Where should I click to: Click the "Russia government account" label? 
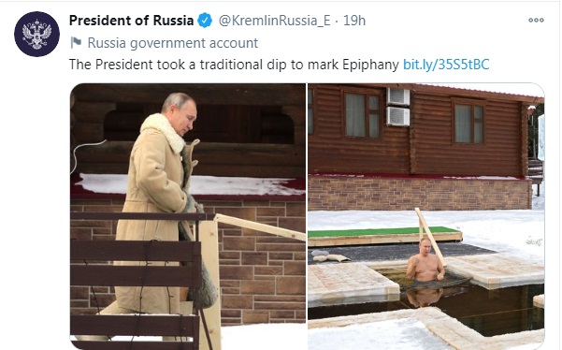(x=173, y=43)
